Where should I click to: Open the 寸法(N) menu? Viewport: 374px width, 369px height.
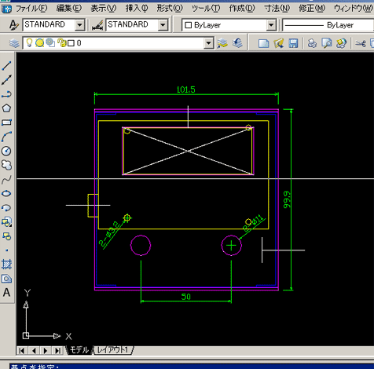tap(277, 9)
